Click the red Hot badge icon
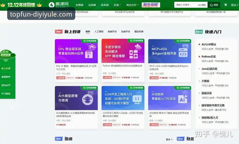The width and height of the screenshot is (239, 144). (59, 32)
